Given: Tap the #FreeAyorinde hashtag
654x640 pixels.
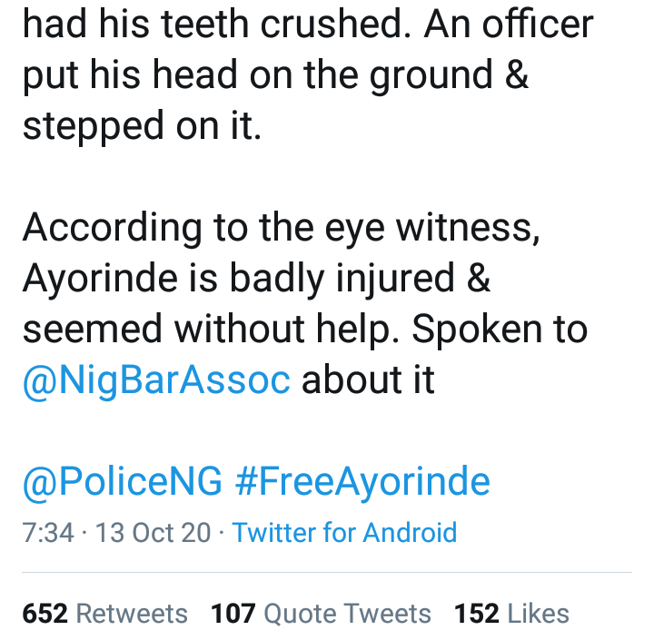Looking at the screenshot, I should coord(362,481).
